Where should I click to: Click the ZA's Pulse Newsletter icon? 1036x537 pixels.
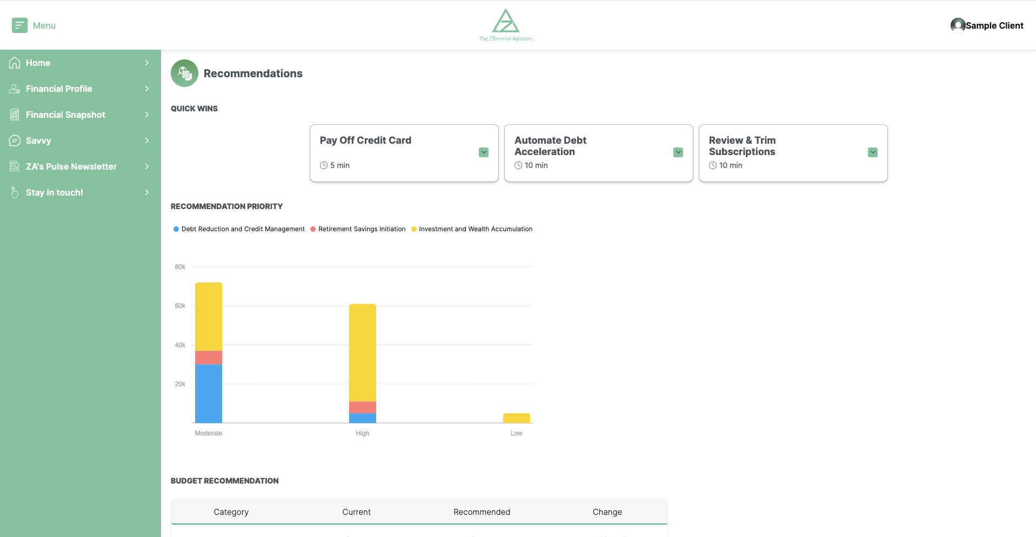coord(15,166)
